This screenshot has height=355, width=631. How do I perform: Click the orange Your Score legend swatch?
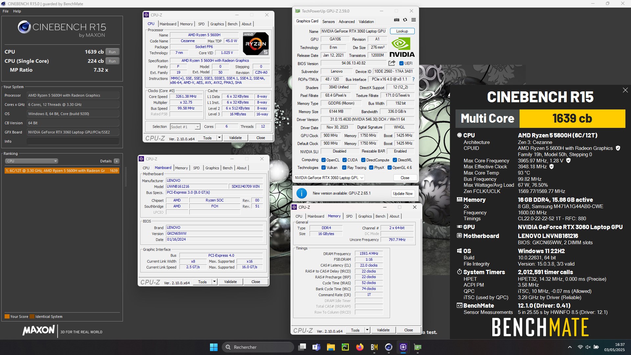click(x=7, y=317)
